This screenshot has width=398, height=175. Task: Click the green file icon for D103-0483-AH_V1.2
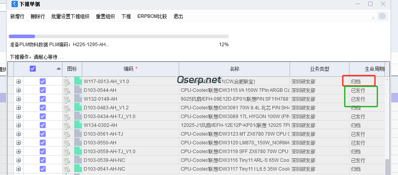78,108
